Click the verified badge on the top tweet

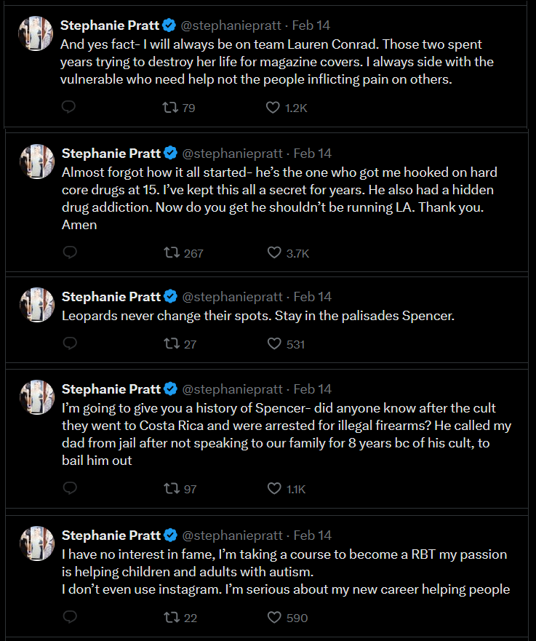point(169,25)
